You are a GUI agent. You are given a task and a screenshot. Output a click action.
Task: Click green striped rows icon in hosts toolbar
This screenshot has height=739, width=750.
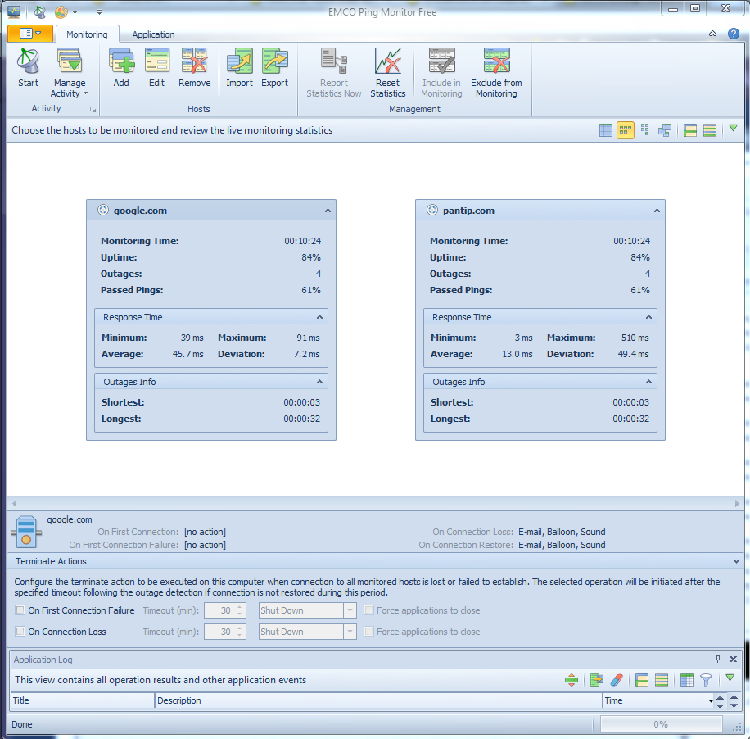(x=710, y=130)
